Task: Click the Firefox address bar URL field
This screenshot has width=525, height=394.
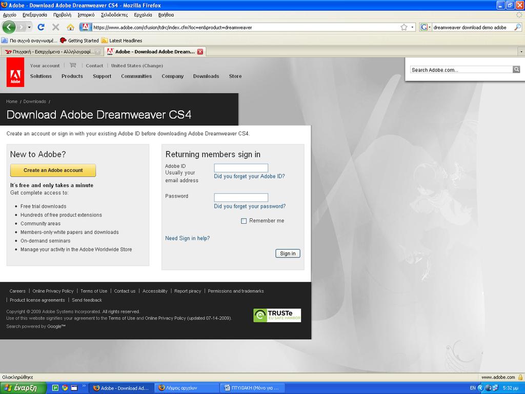Action: click(x=246, y=27)
